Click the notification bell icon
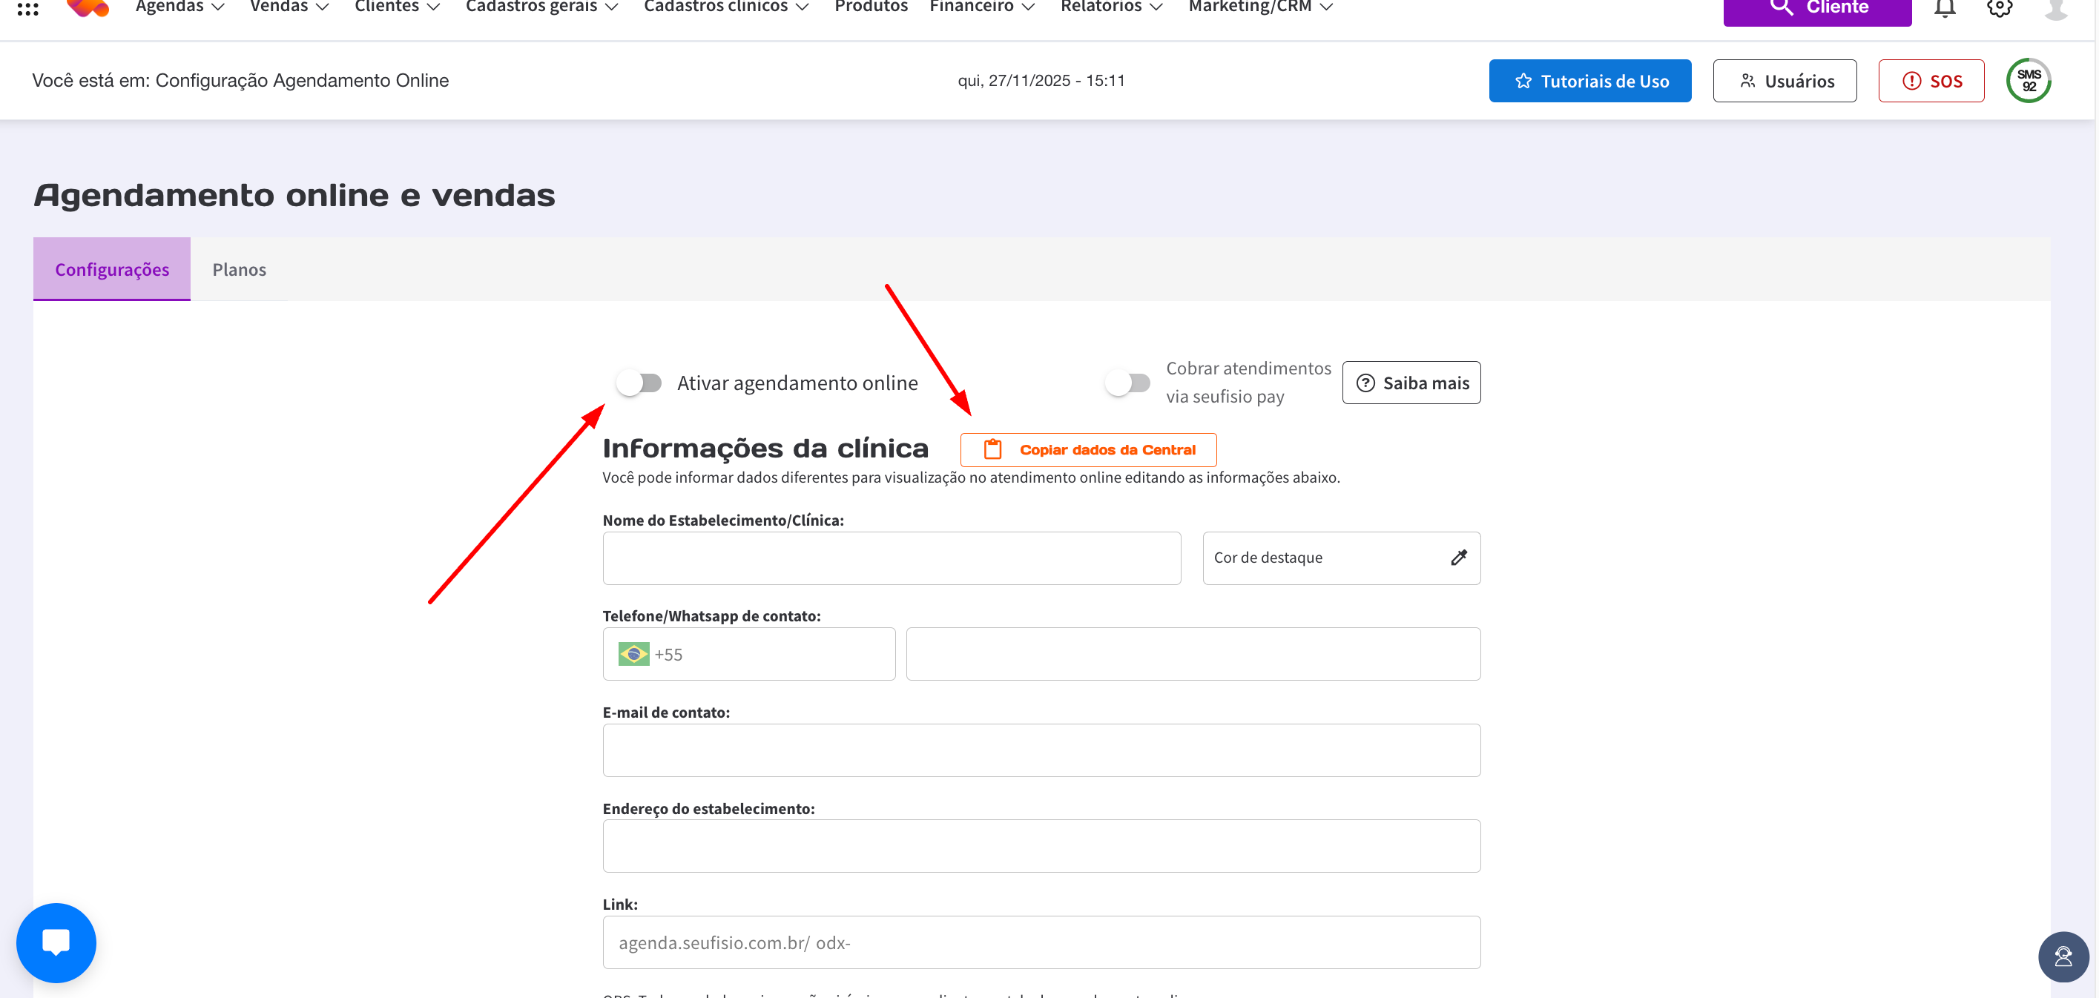The image size is (2099, 998). [1944, 8]
